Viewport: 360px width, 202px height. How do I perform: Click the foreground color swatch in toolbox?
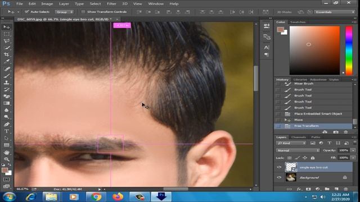pos(4,171)
